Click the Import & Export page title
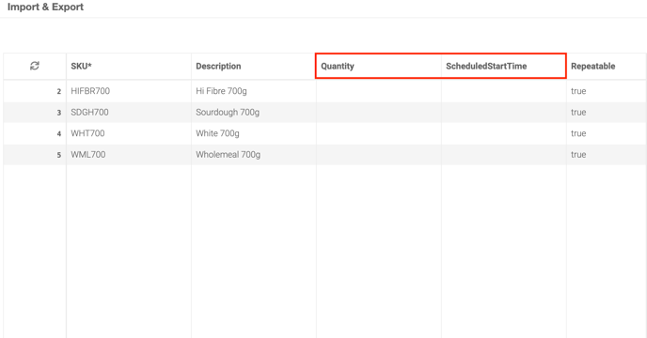Viewport: 647px width, 338px height. coord(45,7)
